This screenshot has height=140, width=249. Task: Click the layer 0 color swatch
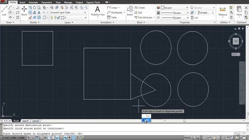pyautogui.click(x=63, y=17)
